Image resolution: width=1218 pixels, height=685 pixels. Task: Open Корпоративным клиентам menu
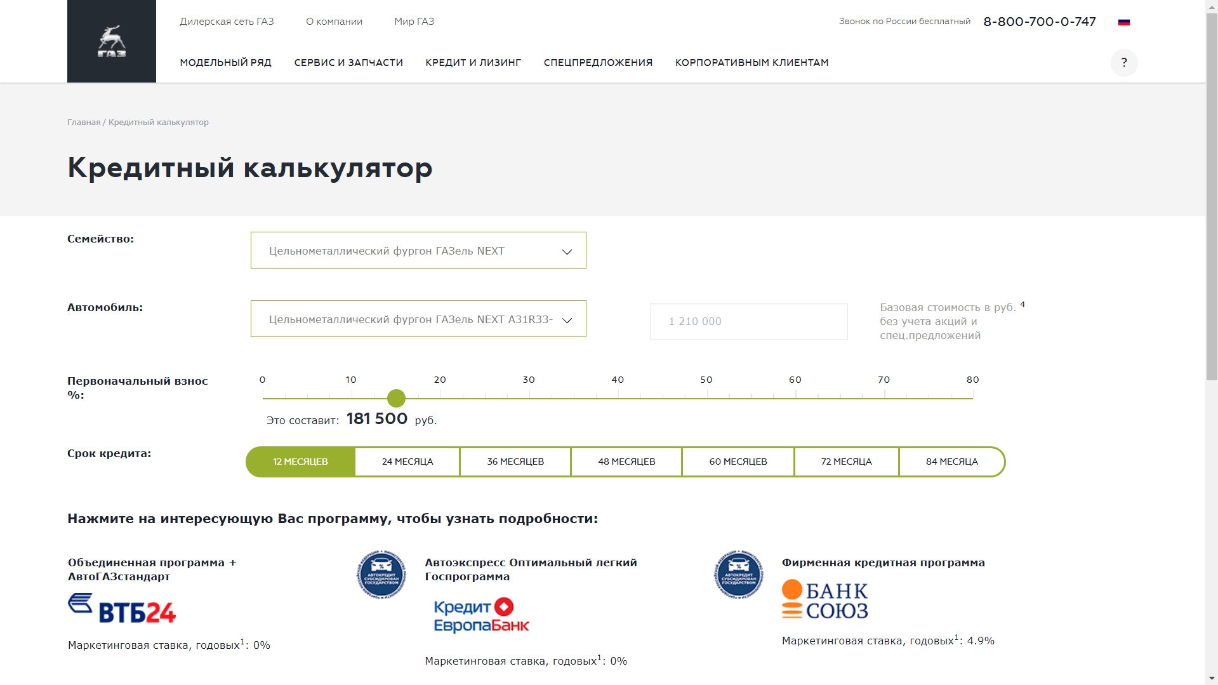[x=751, y=62]
